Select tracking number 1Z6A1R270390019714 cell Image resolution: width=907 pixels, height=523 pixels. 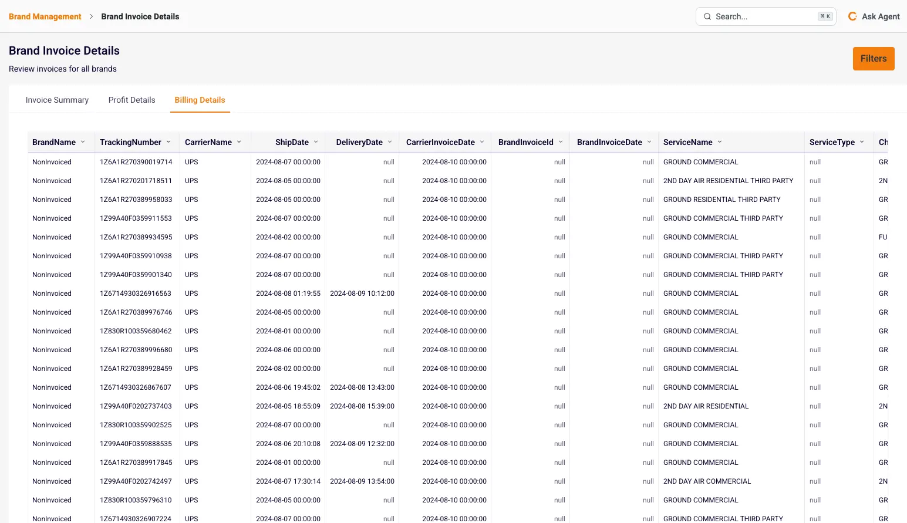[136, 162]
